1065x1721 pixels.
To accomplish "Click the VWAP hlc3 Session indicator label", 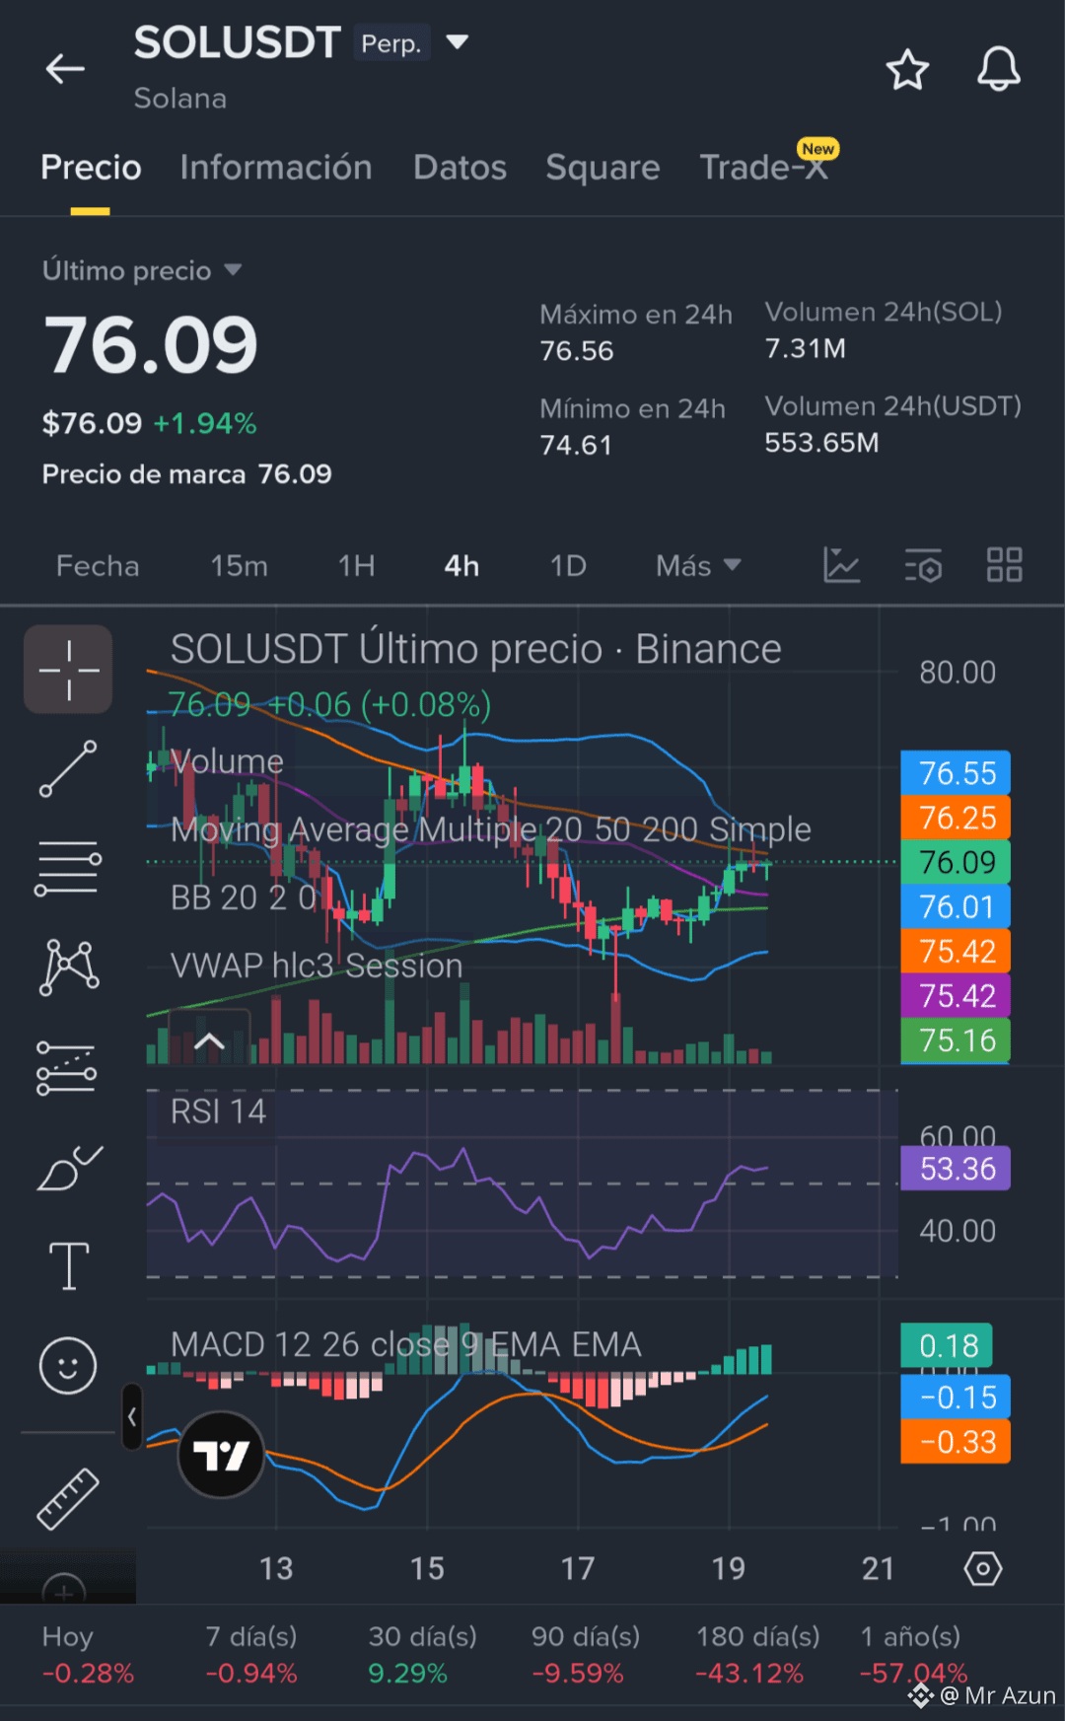I will 317,966.
